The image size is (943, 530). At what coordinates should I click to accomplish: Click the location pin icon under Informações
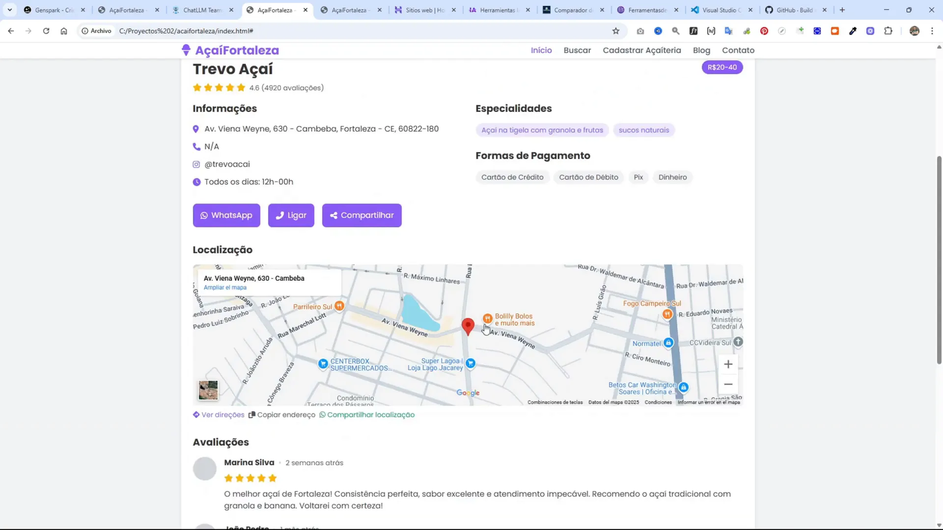(x=196, y=128)
